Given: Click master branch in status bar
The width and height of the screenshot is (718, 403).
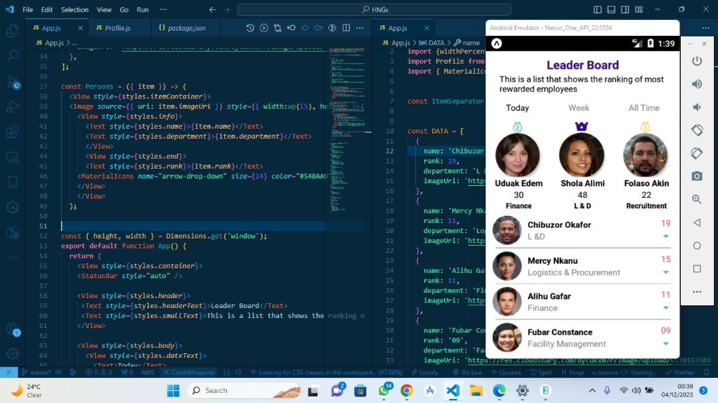Looking at the screenshot, I should (x=37, y=372).
